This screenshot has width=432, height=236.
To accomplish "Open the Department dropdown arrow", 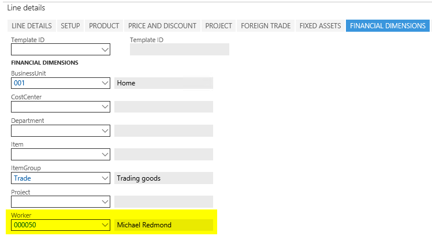I will coord(105,130).
